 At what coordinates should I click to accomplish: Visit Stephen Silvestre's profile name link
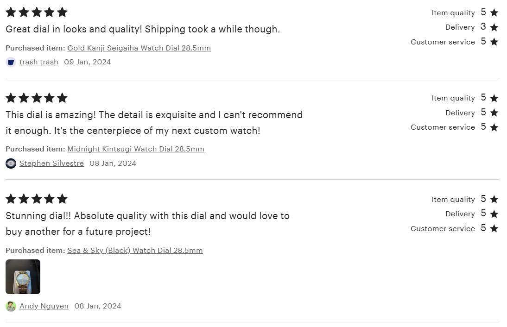pyautogui.click(x=51, y=163)
